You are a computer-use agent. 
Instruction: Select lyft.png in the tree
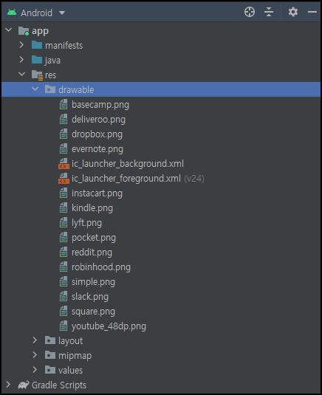pos(86,223)
